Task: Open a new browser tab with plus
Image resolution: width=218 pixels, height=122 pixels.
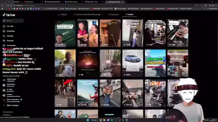Action: [x=126, y=2]
